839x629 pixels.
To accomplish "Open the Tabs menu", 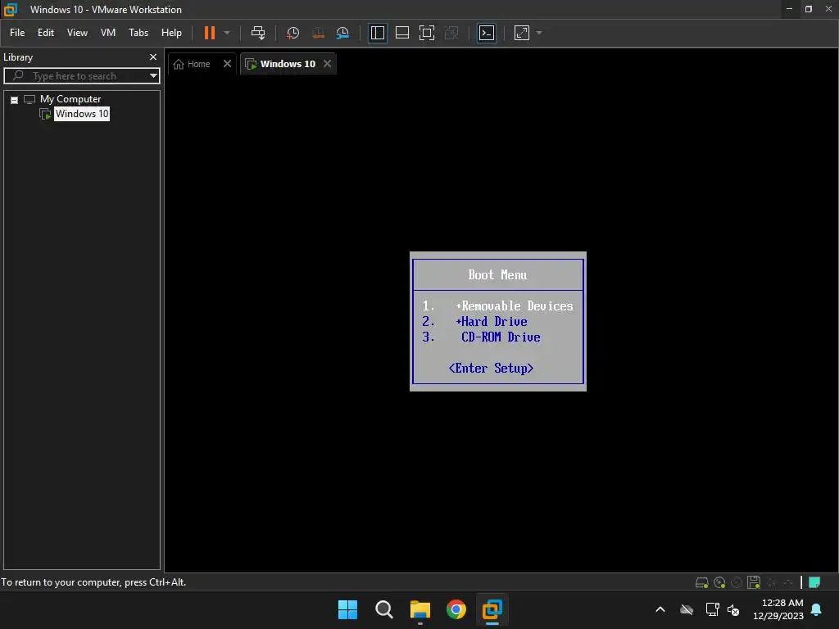I will (x=138, y=33).
